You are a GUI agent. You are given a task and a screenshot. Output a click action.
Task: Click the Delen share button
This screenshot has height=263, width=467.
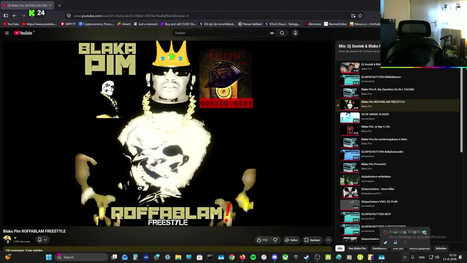point(291,240)
